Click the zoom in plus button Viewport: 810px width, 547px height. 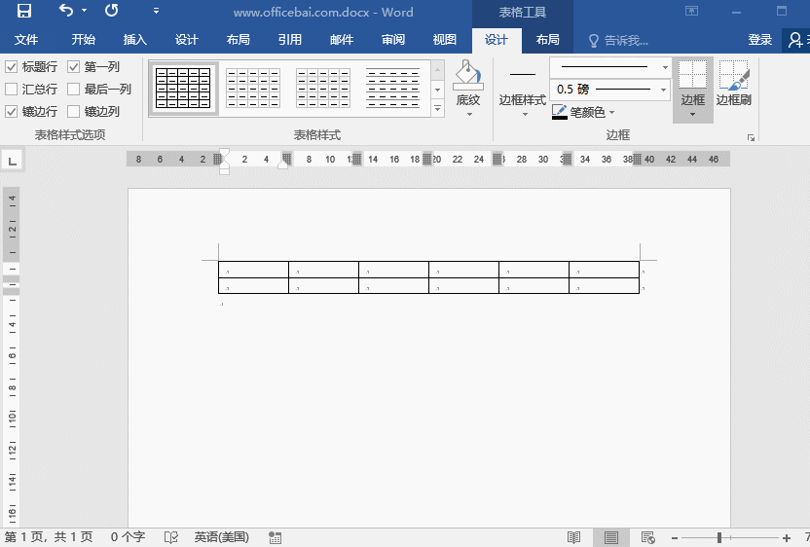(787, 538)
